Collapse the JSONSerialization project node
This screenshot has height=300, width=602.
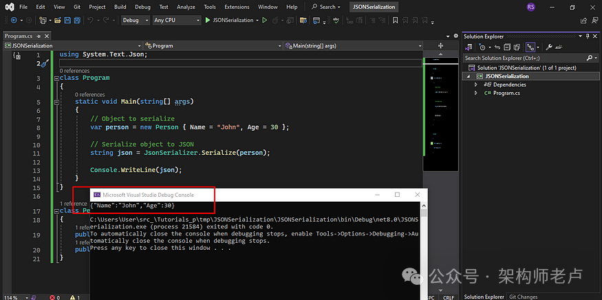pyautogui.click(x=469, y=76)
